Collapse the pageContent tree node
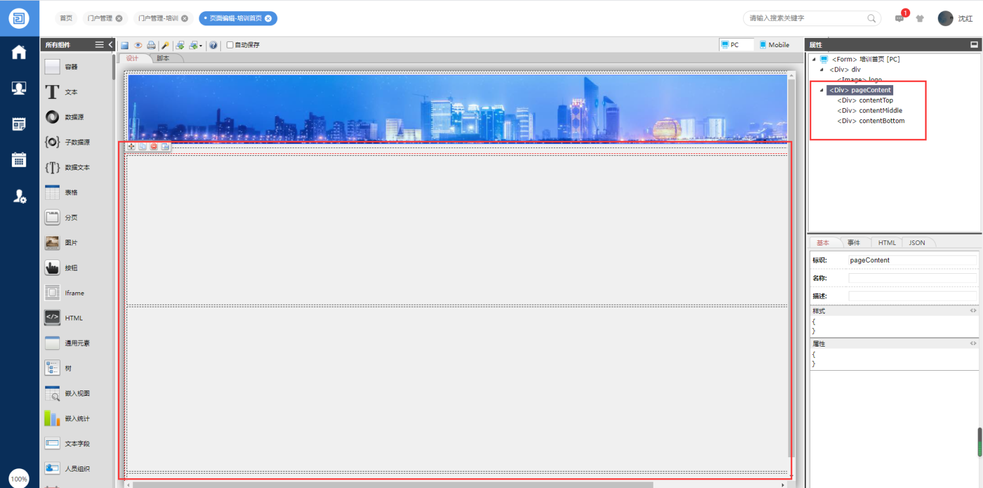 (820, 90)
